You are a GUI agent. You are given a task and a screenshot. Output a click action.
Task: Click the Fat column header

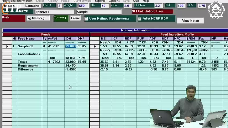(204, 39)
